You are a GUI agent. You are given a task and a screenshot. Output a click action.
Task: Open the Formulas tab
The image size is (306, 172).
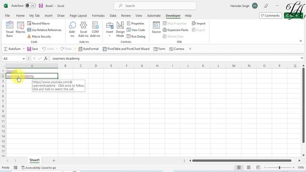pyautogui.click(x=98, y=16)
